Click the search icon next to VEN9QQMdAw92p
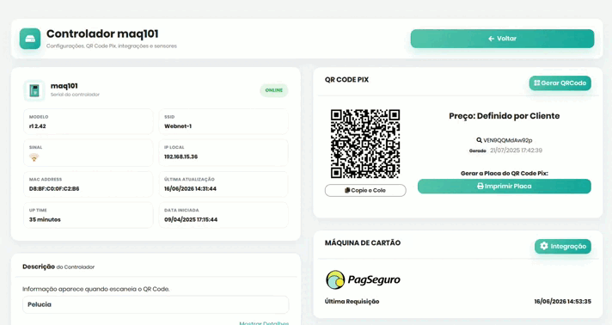Image resolution: width=612 pixels, height=325 pixels. [x=479, y=140]
